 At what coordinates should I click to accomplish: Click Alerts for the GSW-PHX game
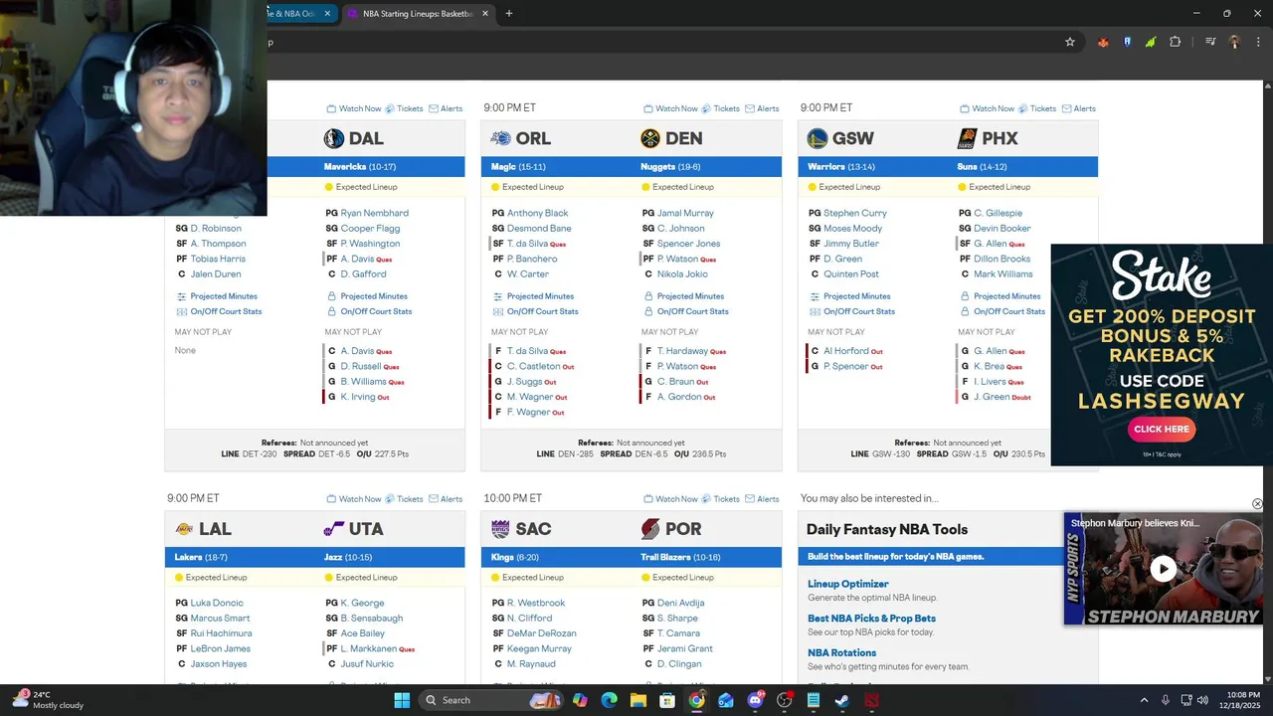pyautogui.click(x=1078, y=108)
